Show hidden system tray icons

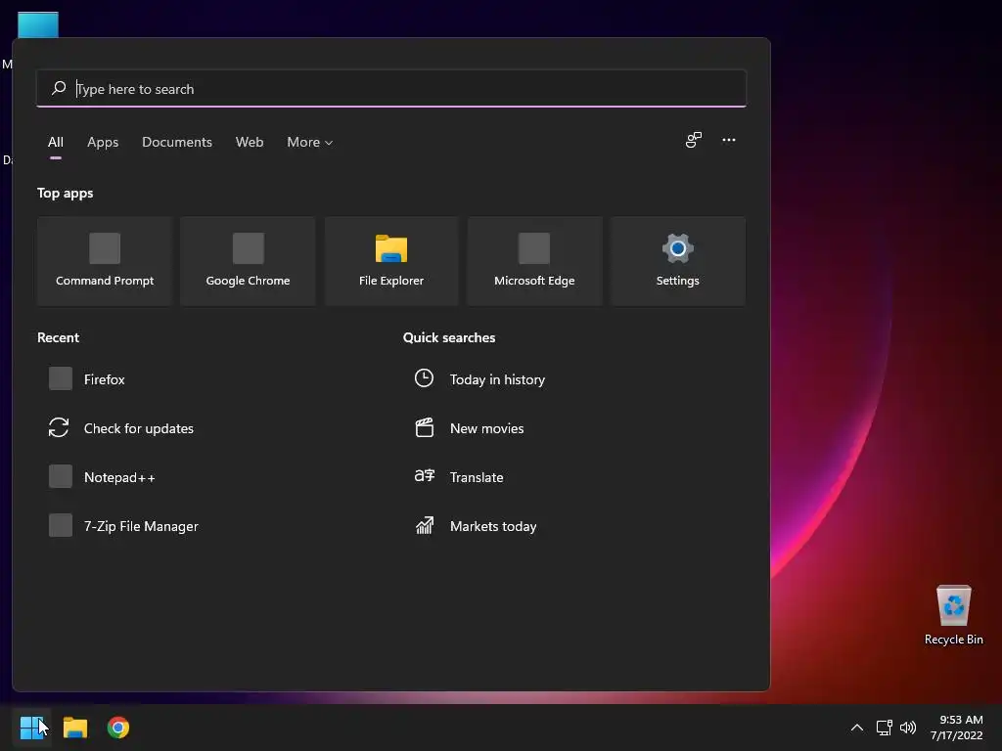click(x=857, y=728)
